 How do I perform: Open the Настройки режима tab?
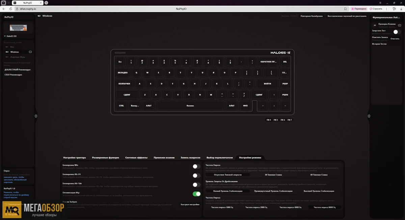pyautogui.click(x=250, y=158)
